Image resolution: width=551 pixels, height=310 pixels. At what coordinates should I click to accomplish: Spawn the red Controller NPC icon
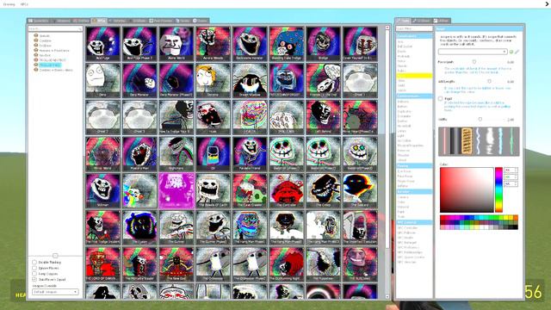(x=287, y=190)
